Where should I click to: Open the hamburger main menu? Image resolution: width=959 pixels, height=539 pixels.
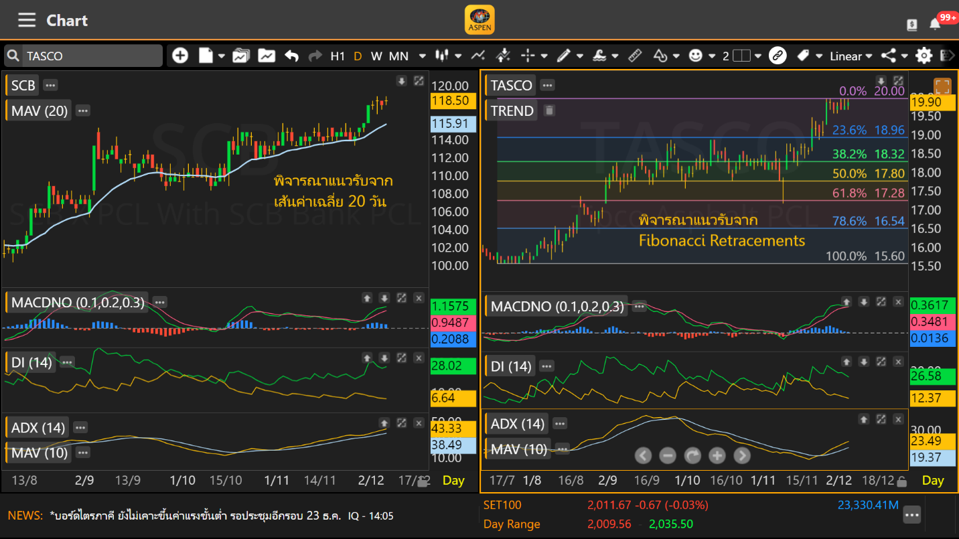pos(27,20)
